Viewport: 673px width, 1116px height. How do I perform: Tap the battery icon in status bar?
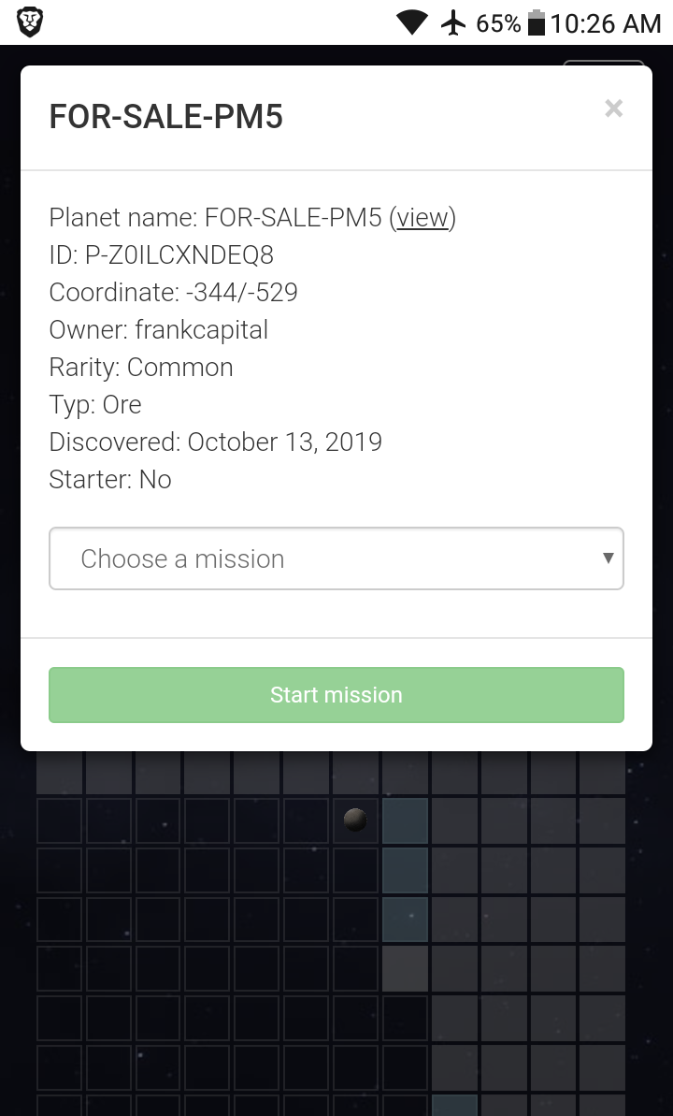coord(537,22)
